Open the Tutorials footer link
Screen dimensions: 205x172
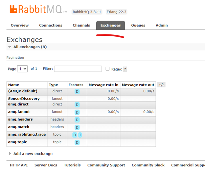click(x=72, y=165)
